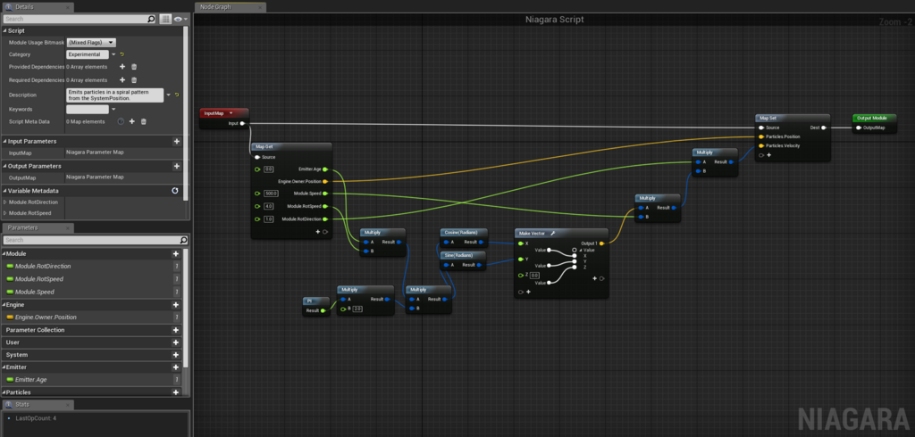Viewport: 915px width, 437px height.
Task: Collapse the Script section
Action: 5,30
